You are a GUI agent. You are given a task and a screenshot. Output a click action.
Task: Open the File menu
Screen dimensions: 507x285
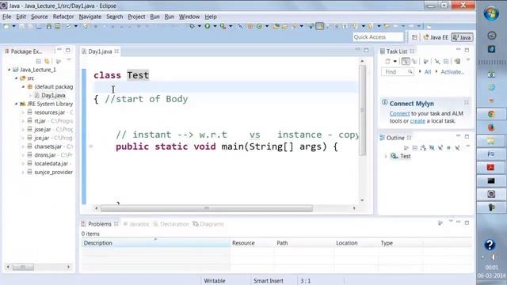tap(6, 17)
